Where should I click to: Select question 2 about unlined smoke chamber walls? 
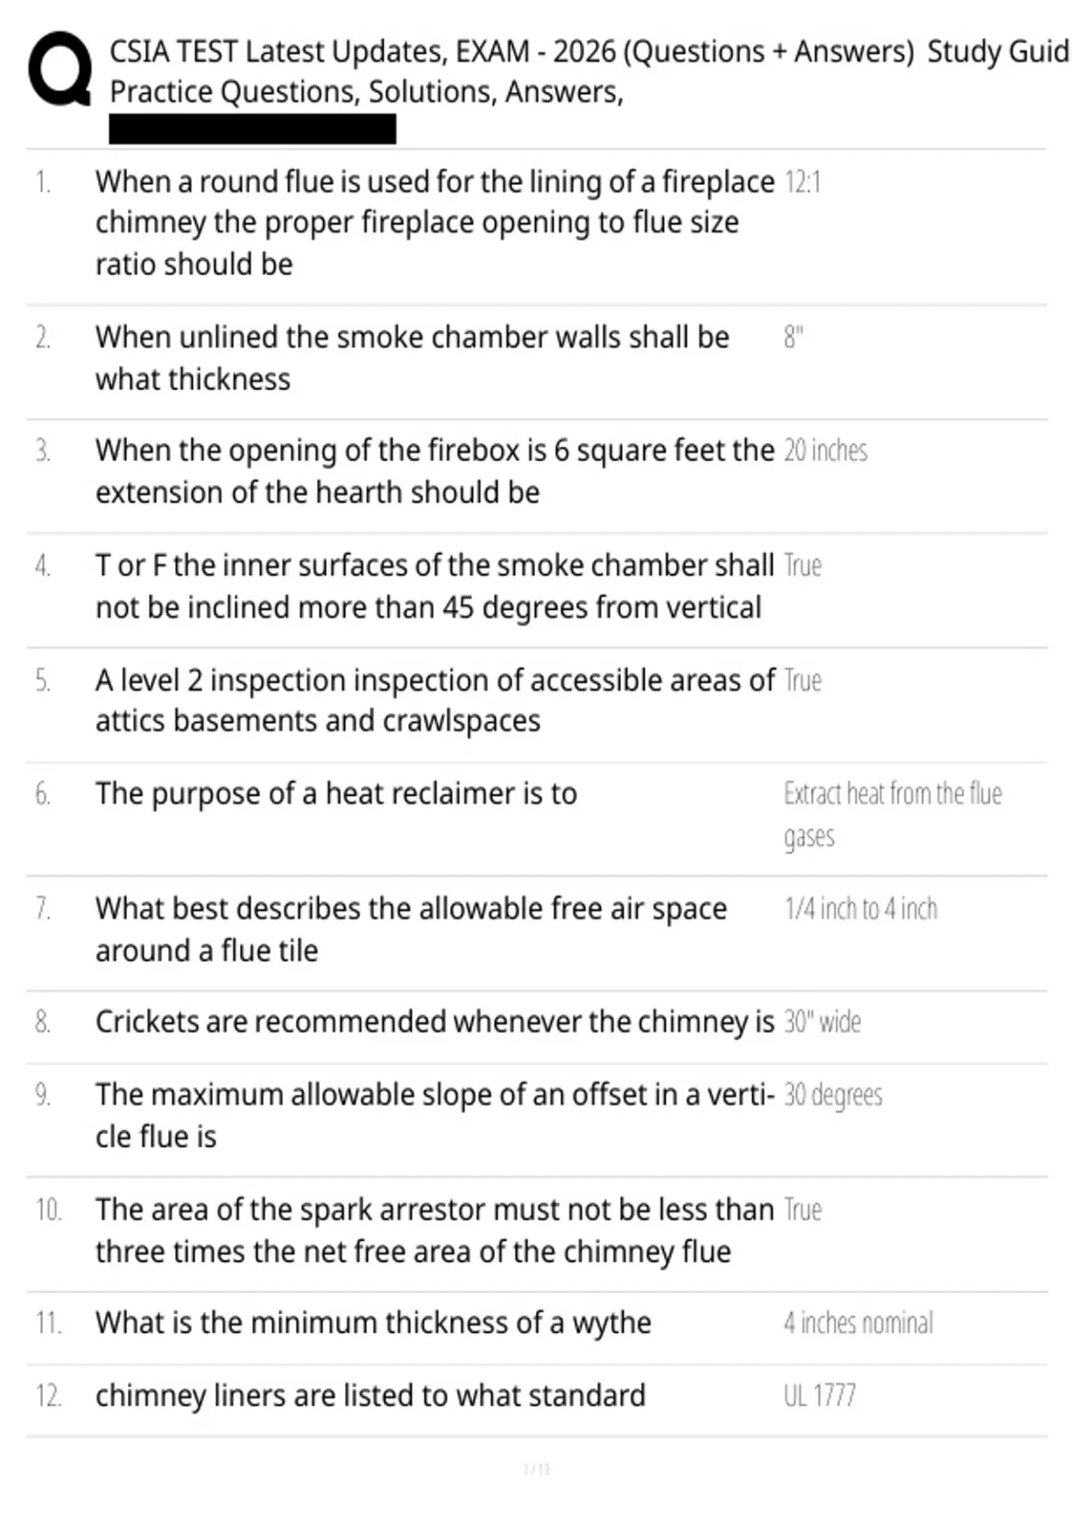412,358
